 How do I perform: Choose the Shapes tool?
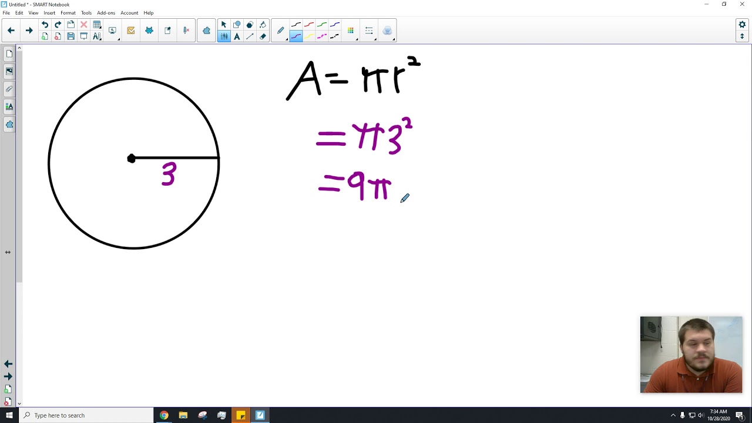click(x=237, y=25)
